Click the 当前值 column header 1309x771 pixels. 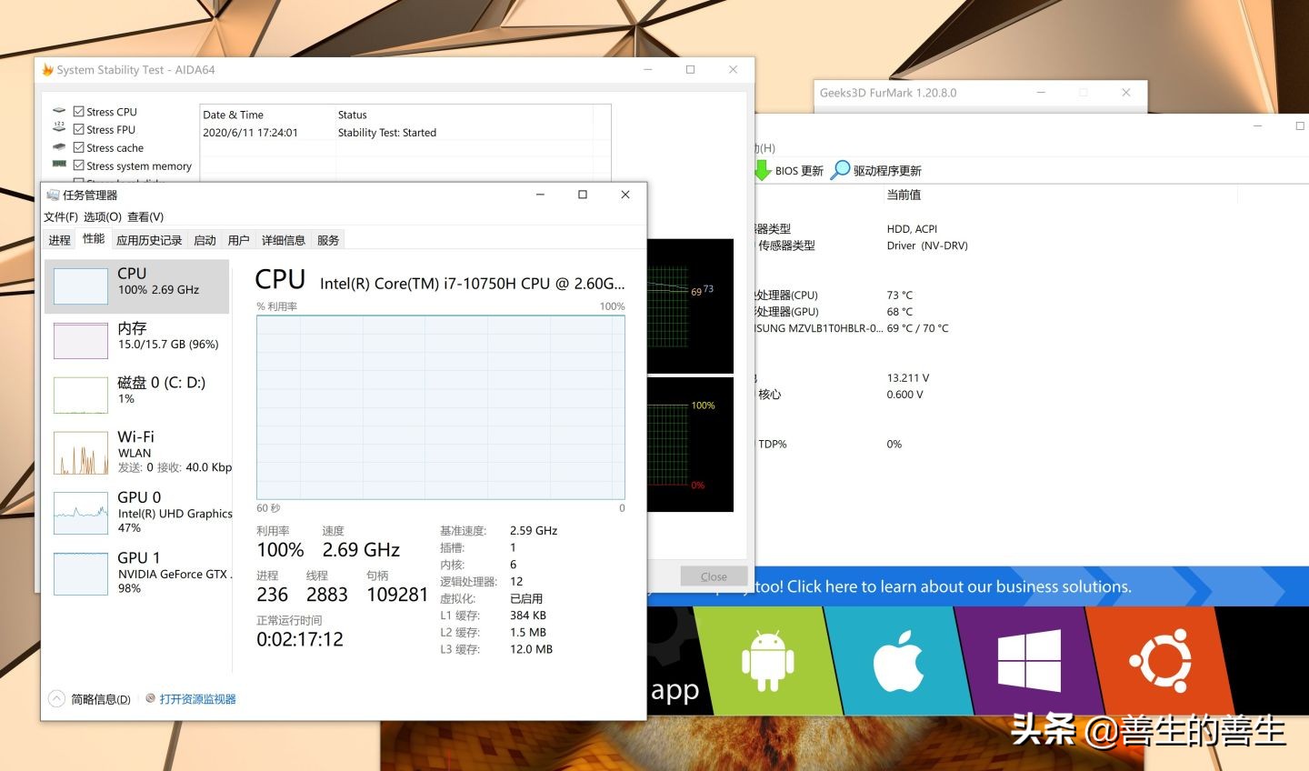click(x=904, y=195)
